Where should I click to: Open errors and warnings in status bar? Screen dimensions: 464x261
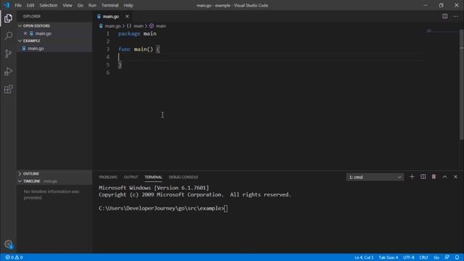pos(14,257)
